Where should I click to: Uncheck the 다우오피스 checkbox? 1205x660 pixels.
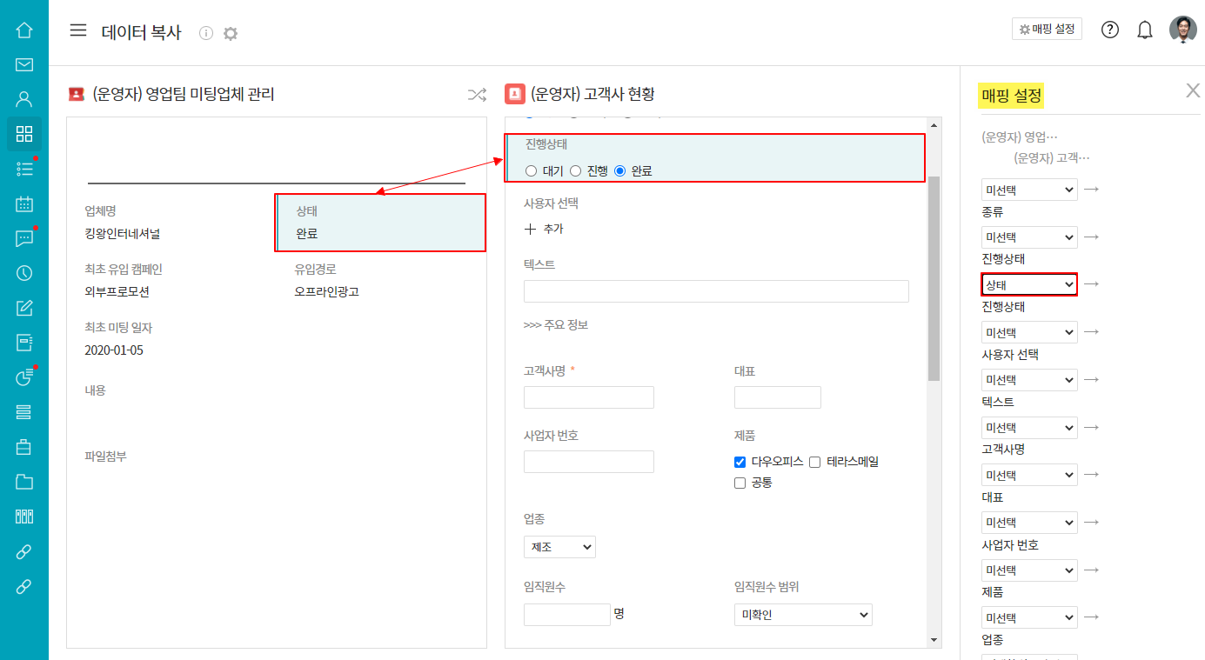[740, 462]
